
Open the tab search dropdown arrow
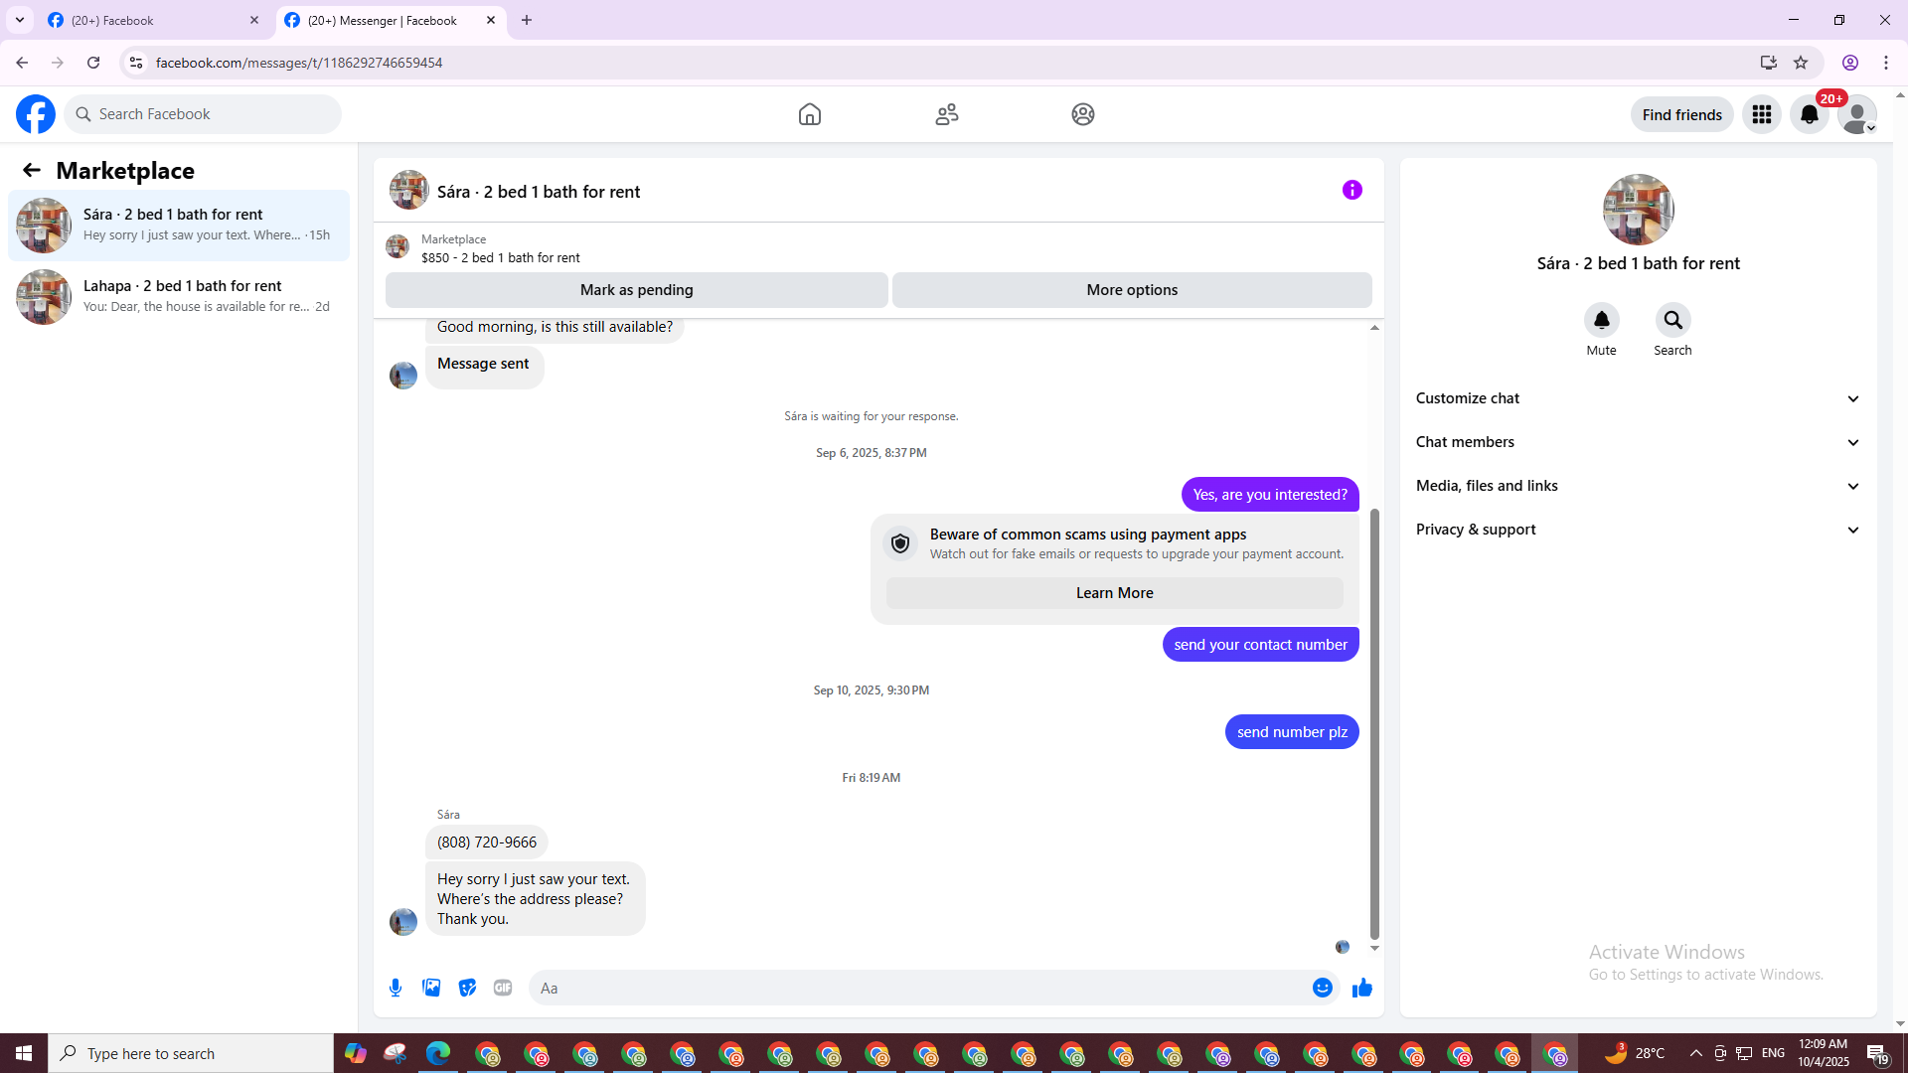point(20,20)
